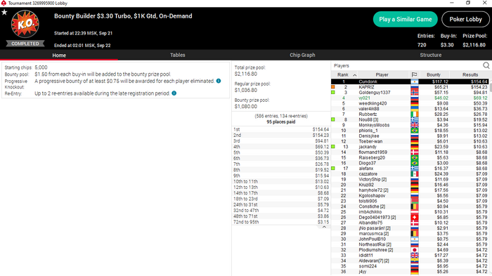Click Play a Similar Game button
The height and width of the screenshot is (276, 492).
[406, 19]
